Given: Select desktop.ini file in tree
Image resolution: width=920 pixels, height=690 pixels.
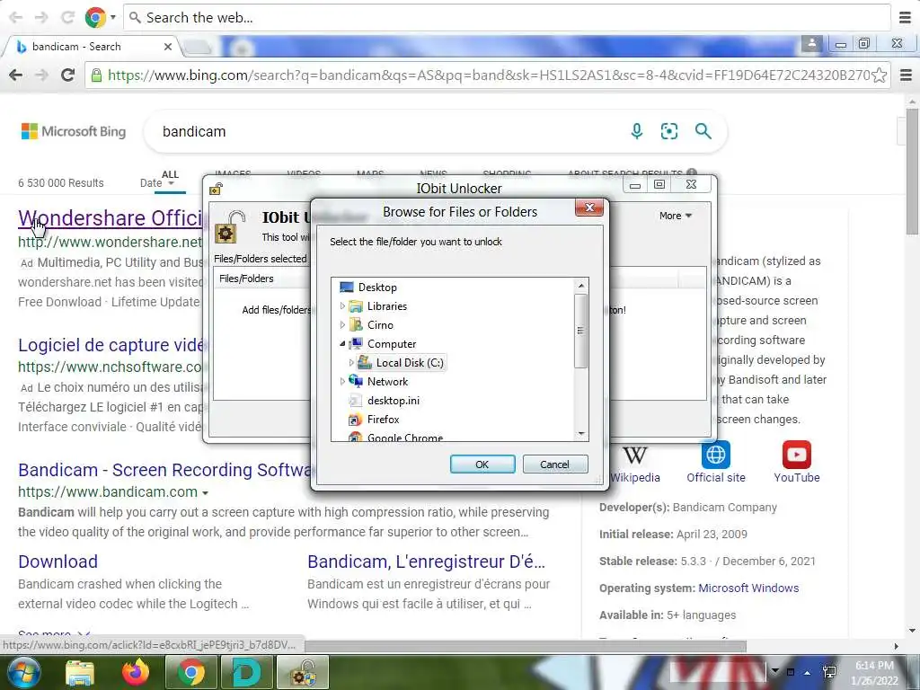Looking at the screenshot, I should tap(384, 400).
